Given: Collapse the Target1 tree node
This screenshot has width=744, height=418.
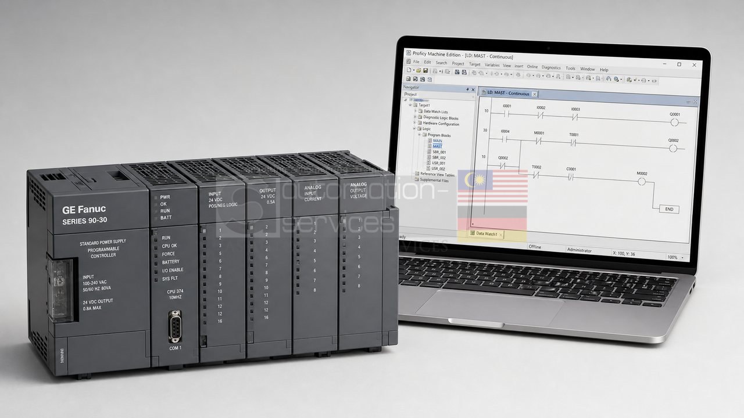Looking at the screenshot, I should pos(410,105).
